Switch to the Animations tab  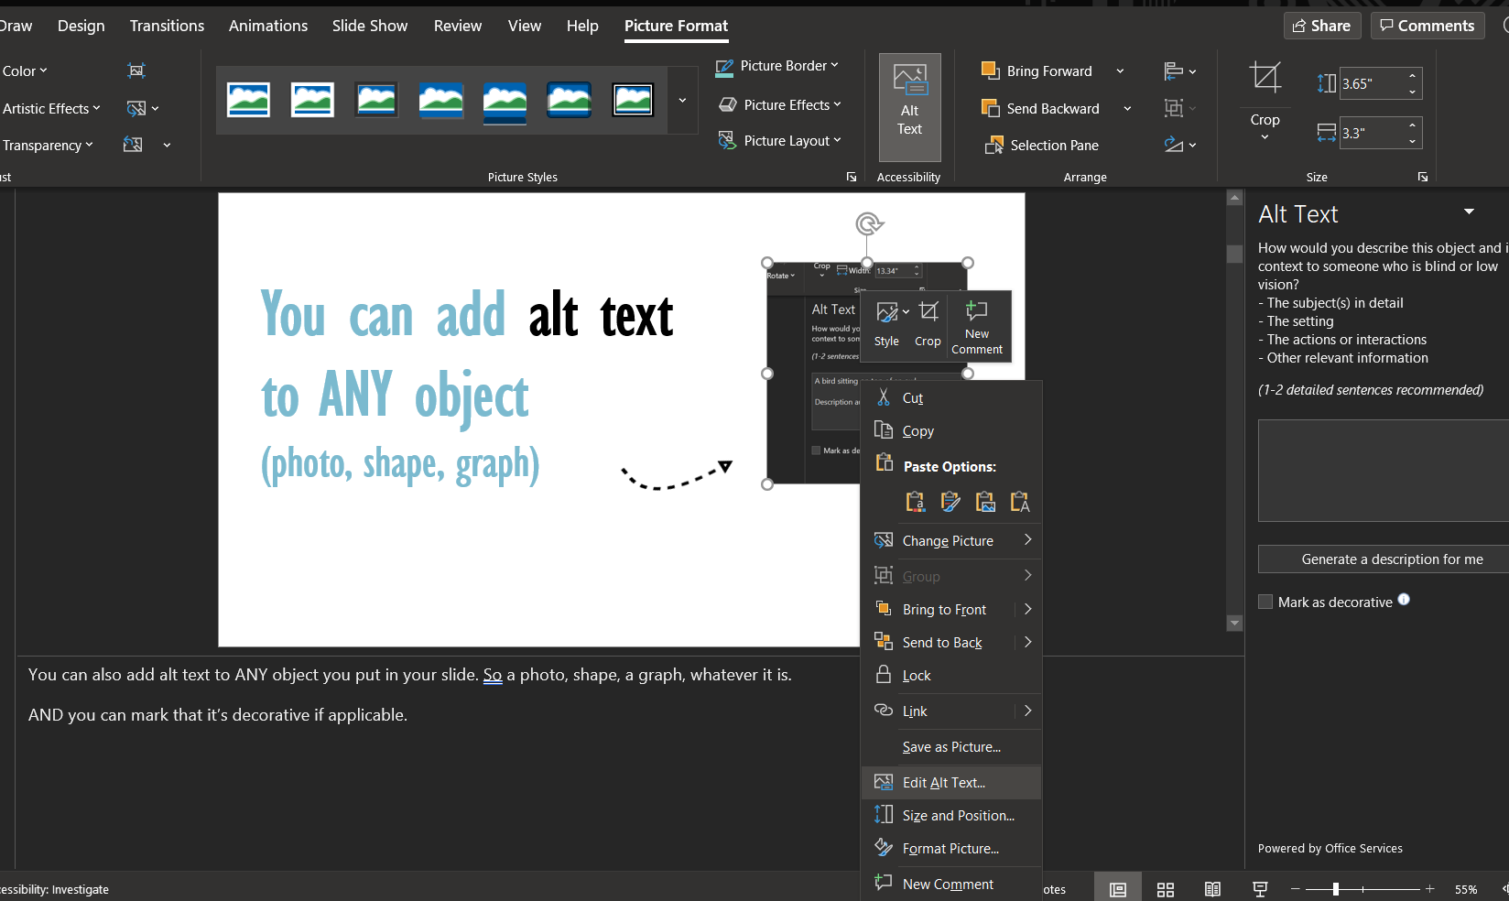(x=268, y=26)
